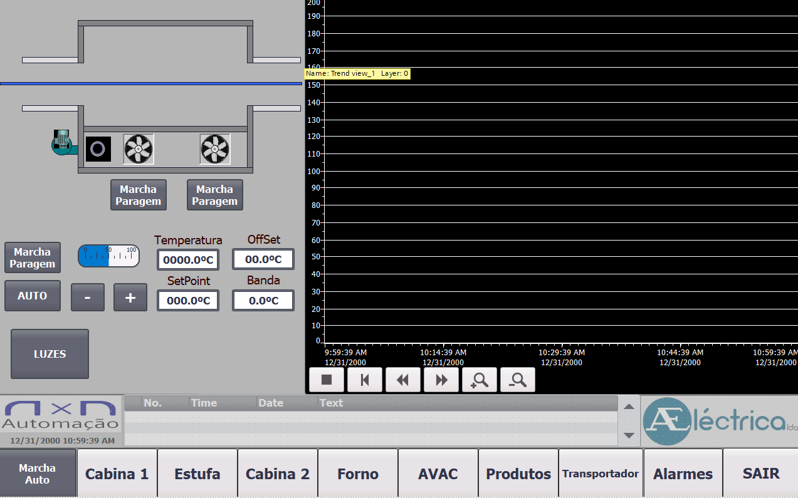This screenshot has height=498, width=798.
Task: Click the blue gauge slider bar
Action: 108,256
